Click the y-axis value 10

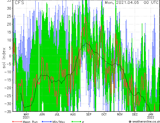pyautogui.click(x=9, y=40)
